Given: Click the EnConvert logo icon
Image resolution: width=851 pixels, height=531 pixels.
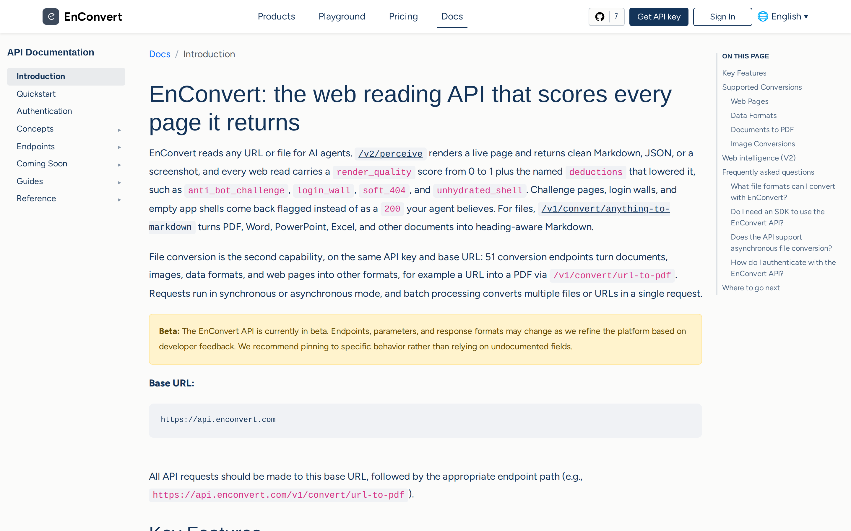Looking at the screenshot, I should click(51, 17).
